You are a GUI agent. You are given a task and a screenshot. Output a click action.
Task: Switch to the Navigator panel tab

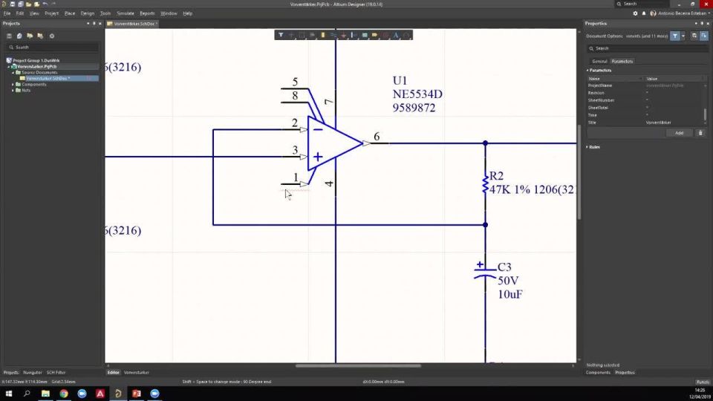pos(32,372)
